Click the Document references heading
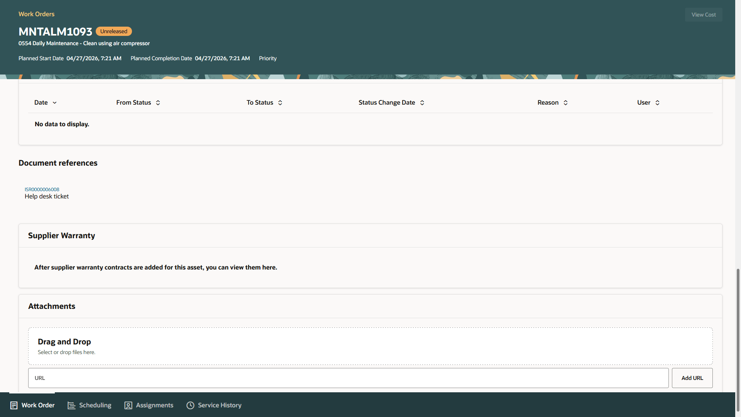The height and width of the screenshot is (417, 741). 58,163
